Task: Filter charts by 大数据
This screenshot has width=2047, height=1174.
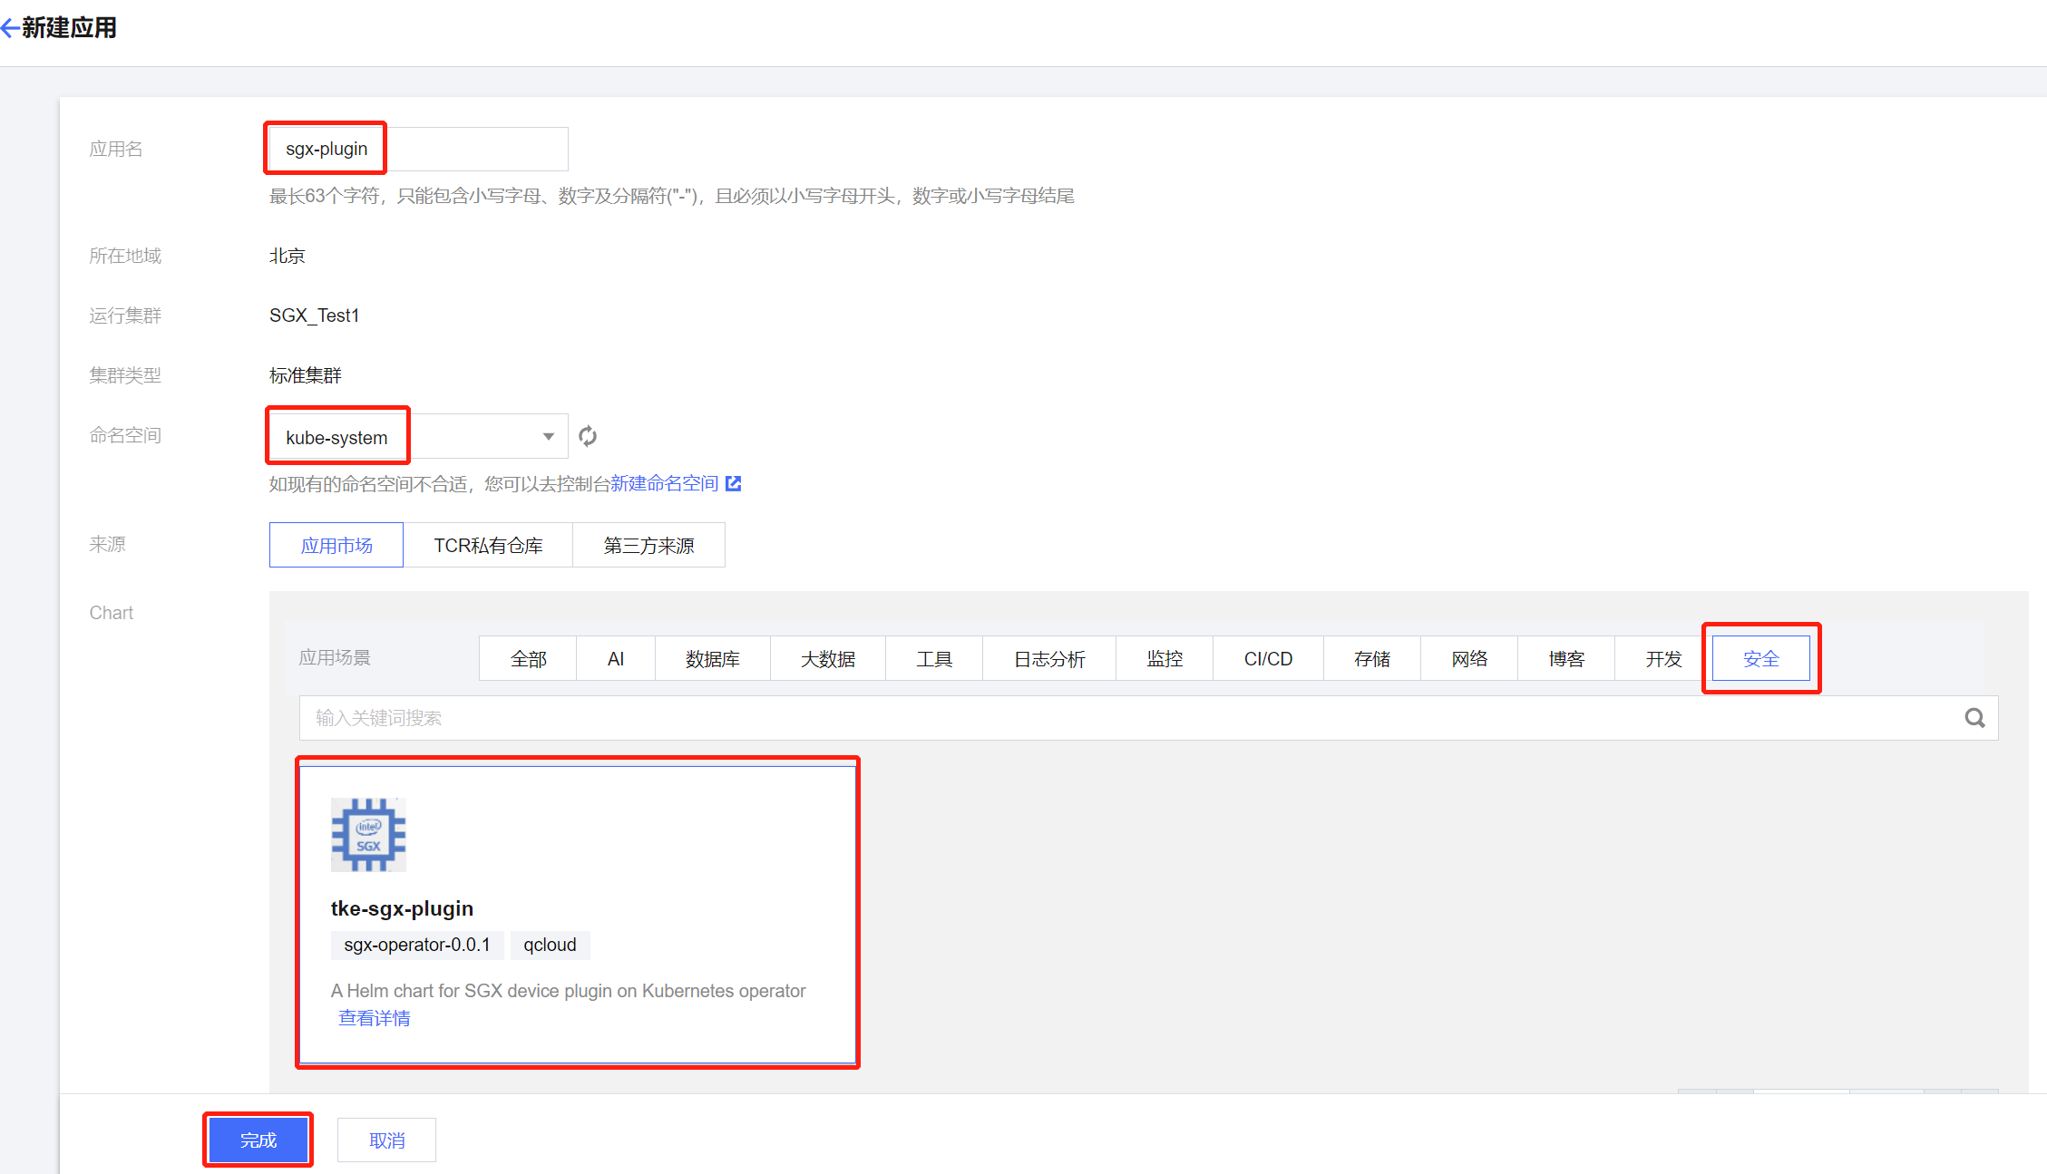Action: click(x=828, y=659)
